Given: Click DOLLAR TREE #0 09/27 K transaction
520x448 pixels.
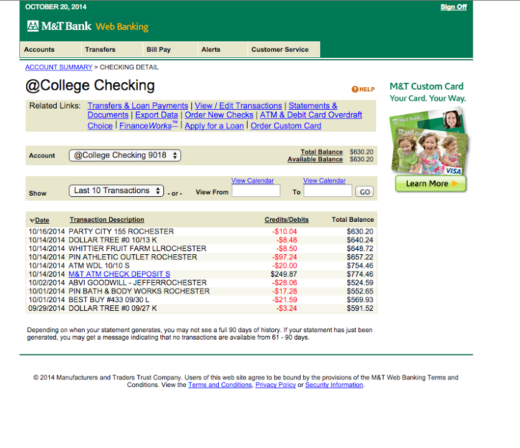Looking at the screenshot, I should [x=113, y=308].
